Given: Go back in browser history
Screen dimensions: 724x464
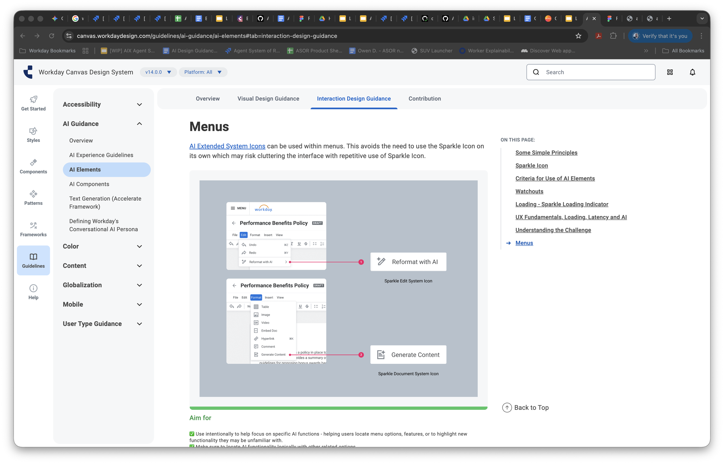Looking at the screenshot, I should point(23,36).
